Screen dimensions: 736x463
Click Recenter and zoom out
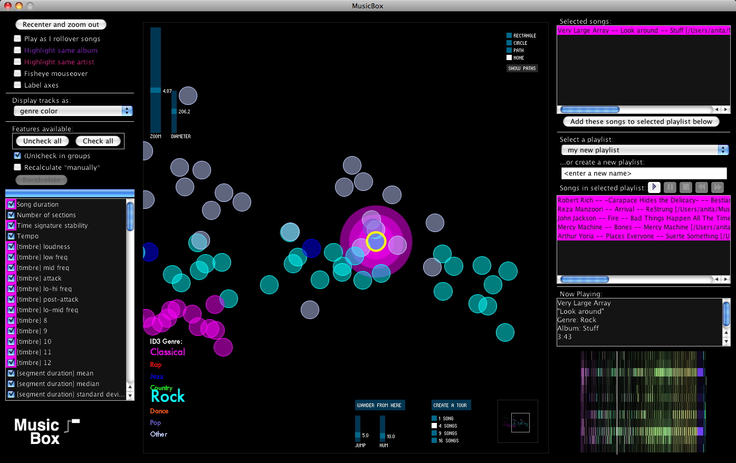pyautogui.click(x=61, y=24)
